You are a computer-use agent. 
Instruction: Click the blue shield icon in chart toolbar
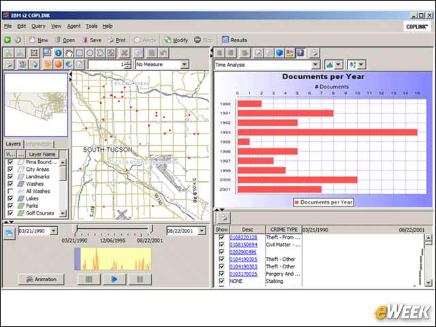tap(279, 53)
